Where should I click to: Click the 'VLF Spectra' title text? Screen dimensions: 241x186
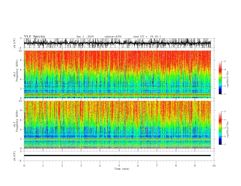coord(34,36)
